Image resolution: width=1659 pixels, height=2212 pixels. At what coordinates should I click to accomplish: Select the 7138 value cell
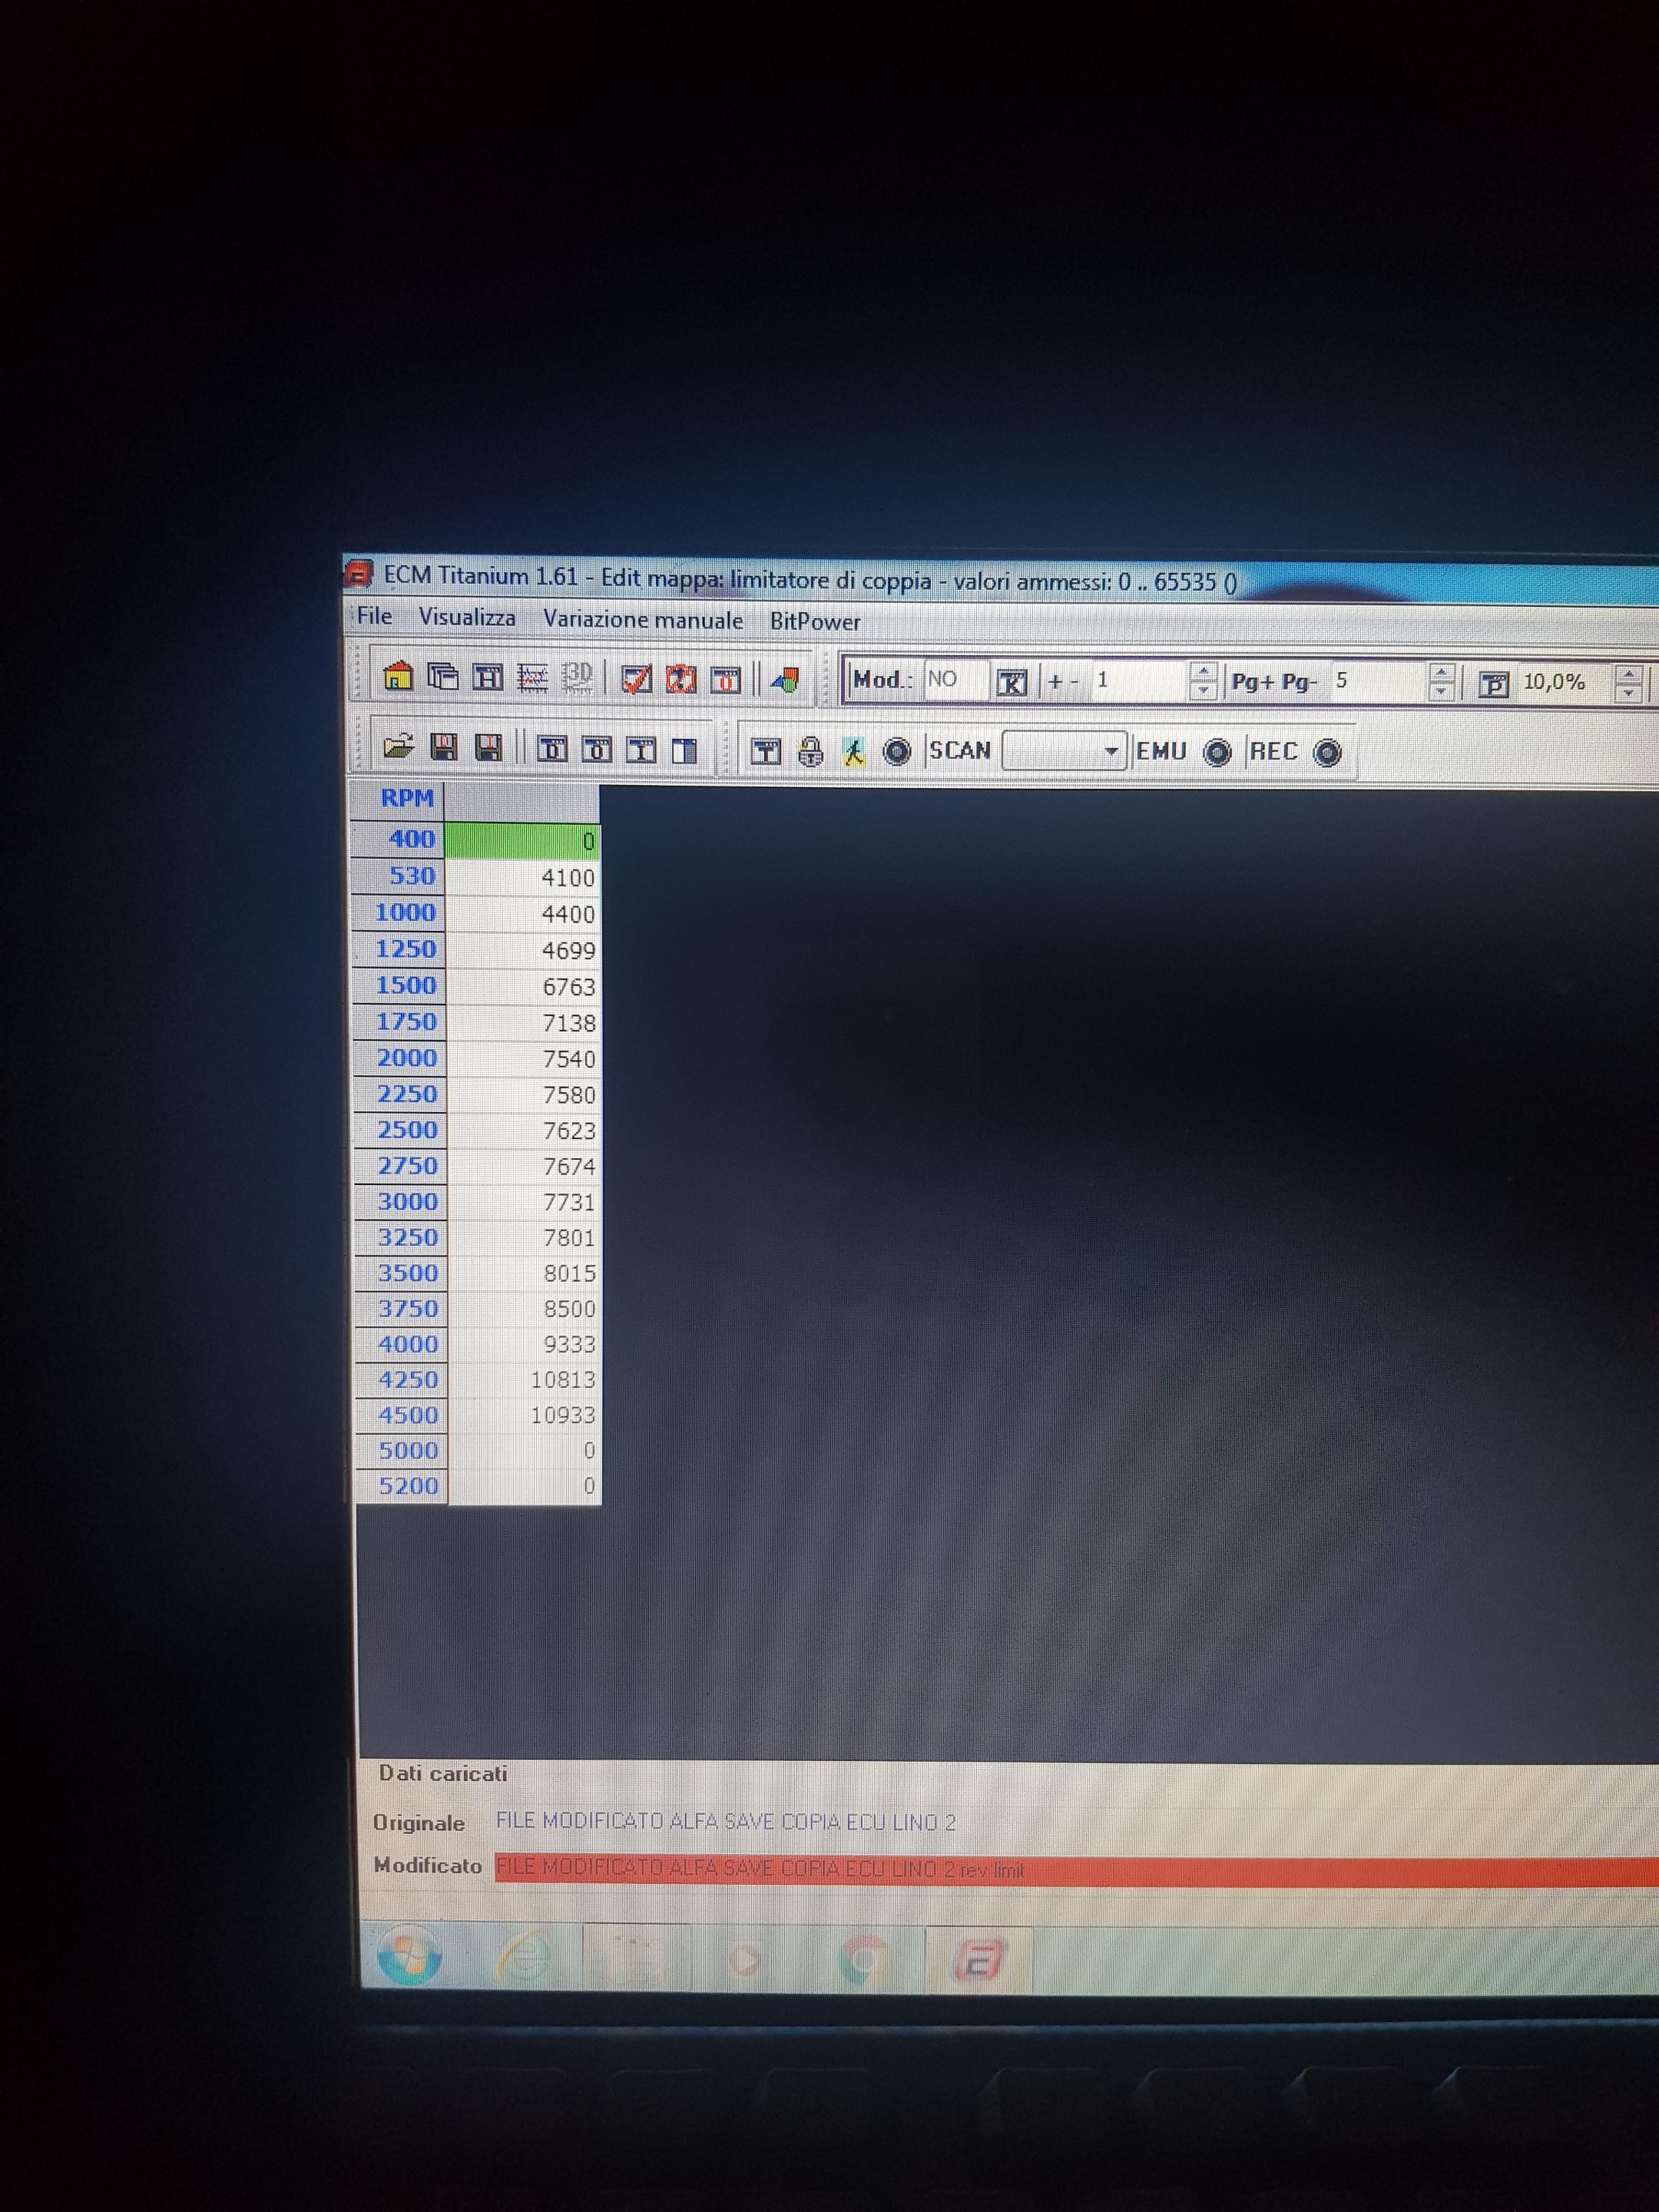(x=522, y=1023)
